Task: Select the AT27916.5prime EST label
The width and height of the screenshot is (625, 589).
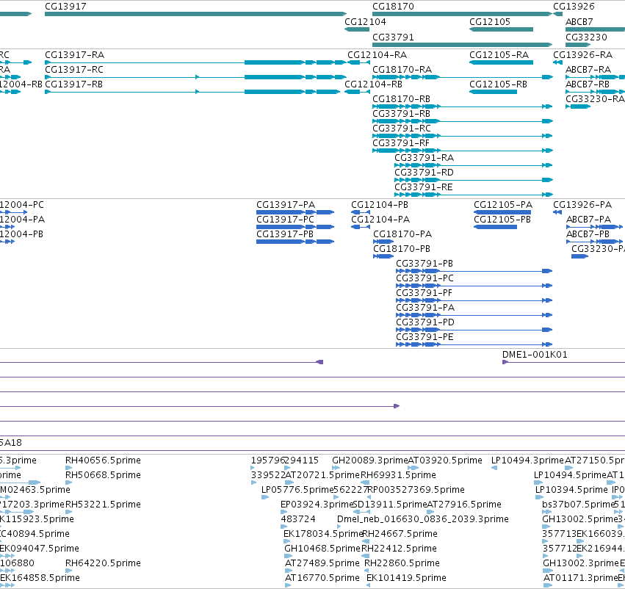Action: tap(464, 505)
